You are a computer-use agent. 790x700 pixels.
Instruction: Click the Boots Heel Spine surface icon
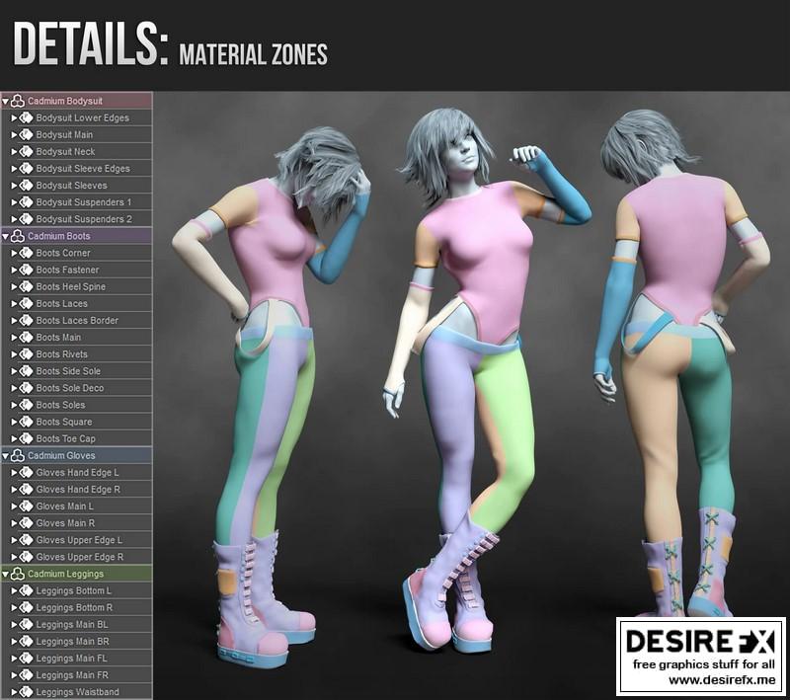click(x=26, y=287)
